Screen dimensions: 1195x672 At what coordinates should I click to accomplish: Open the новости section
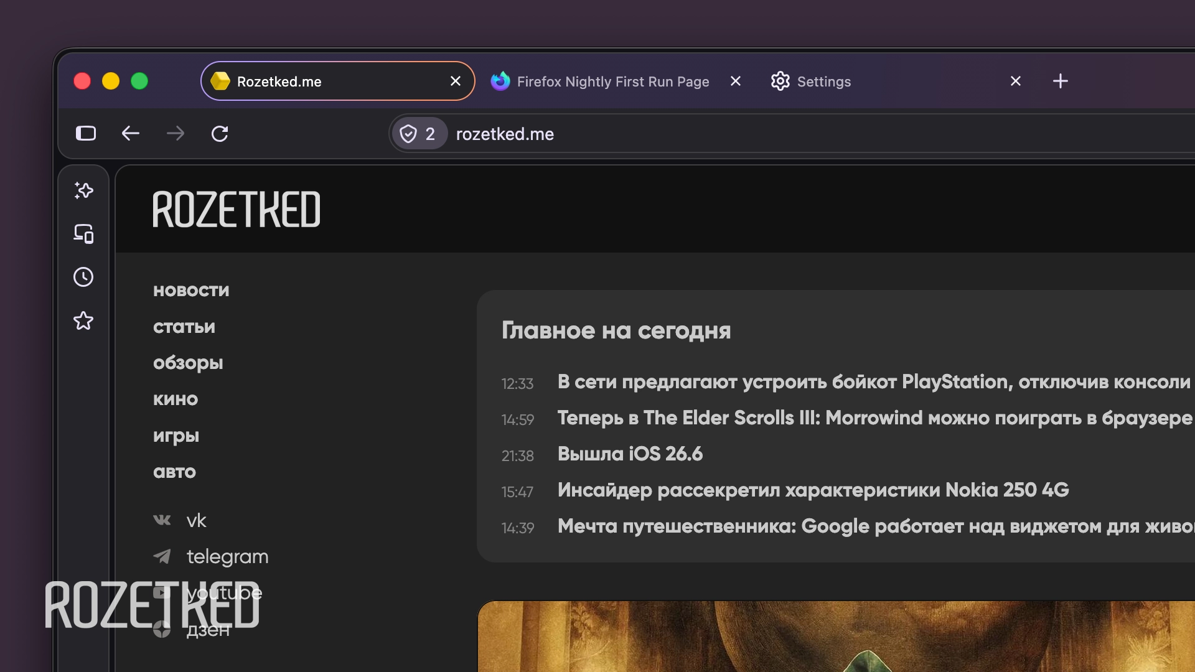pyautogui.click(x=191, y=291)
